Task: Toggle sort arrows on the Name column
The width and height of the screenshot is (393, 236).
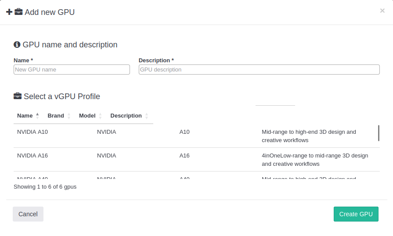Action: point(37,116)
